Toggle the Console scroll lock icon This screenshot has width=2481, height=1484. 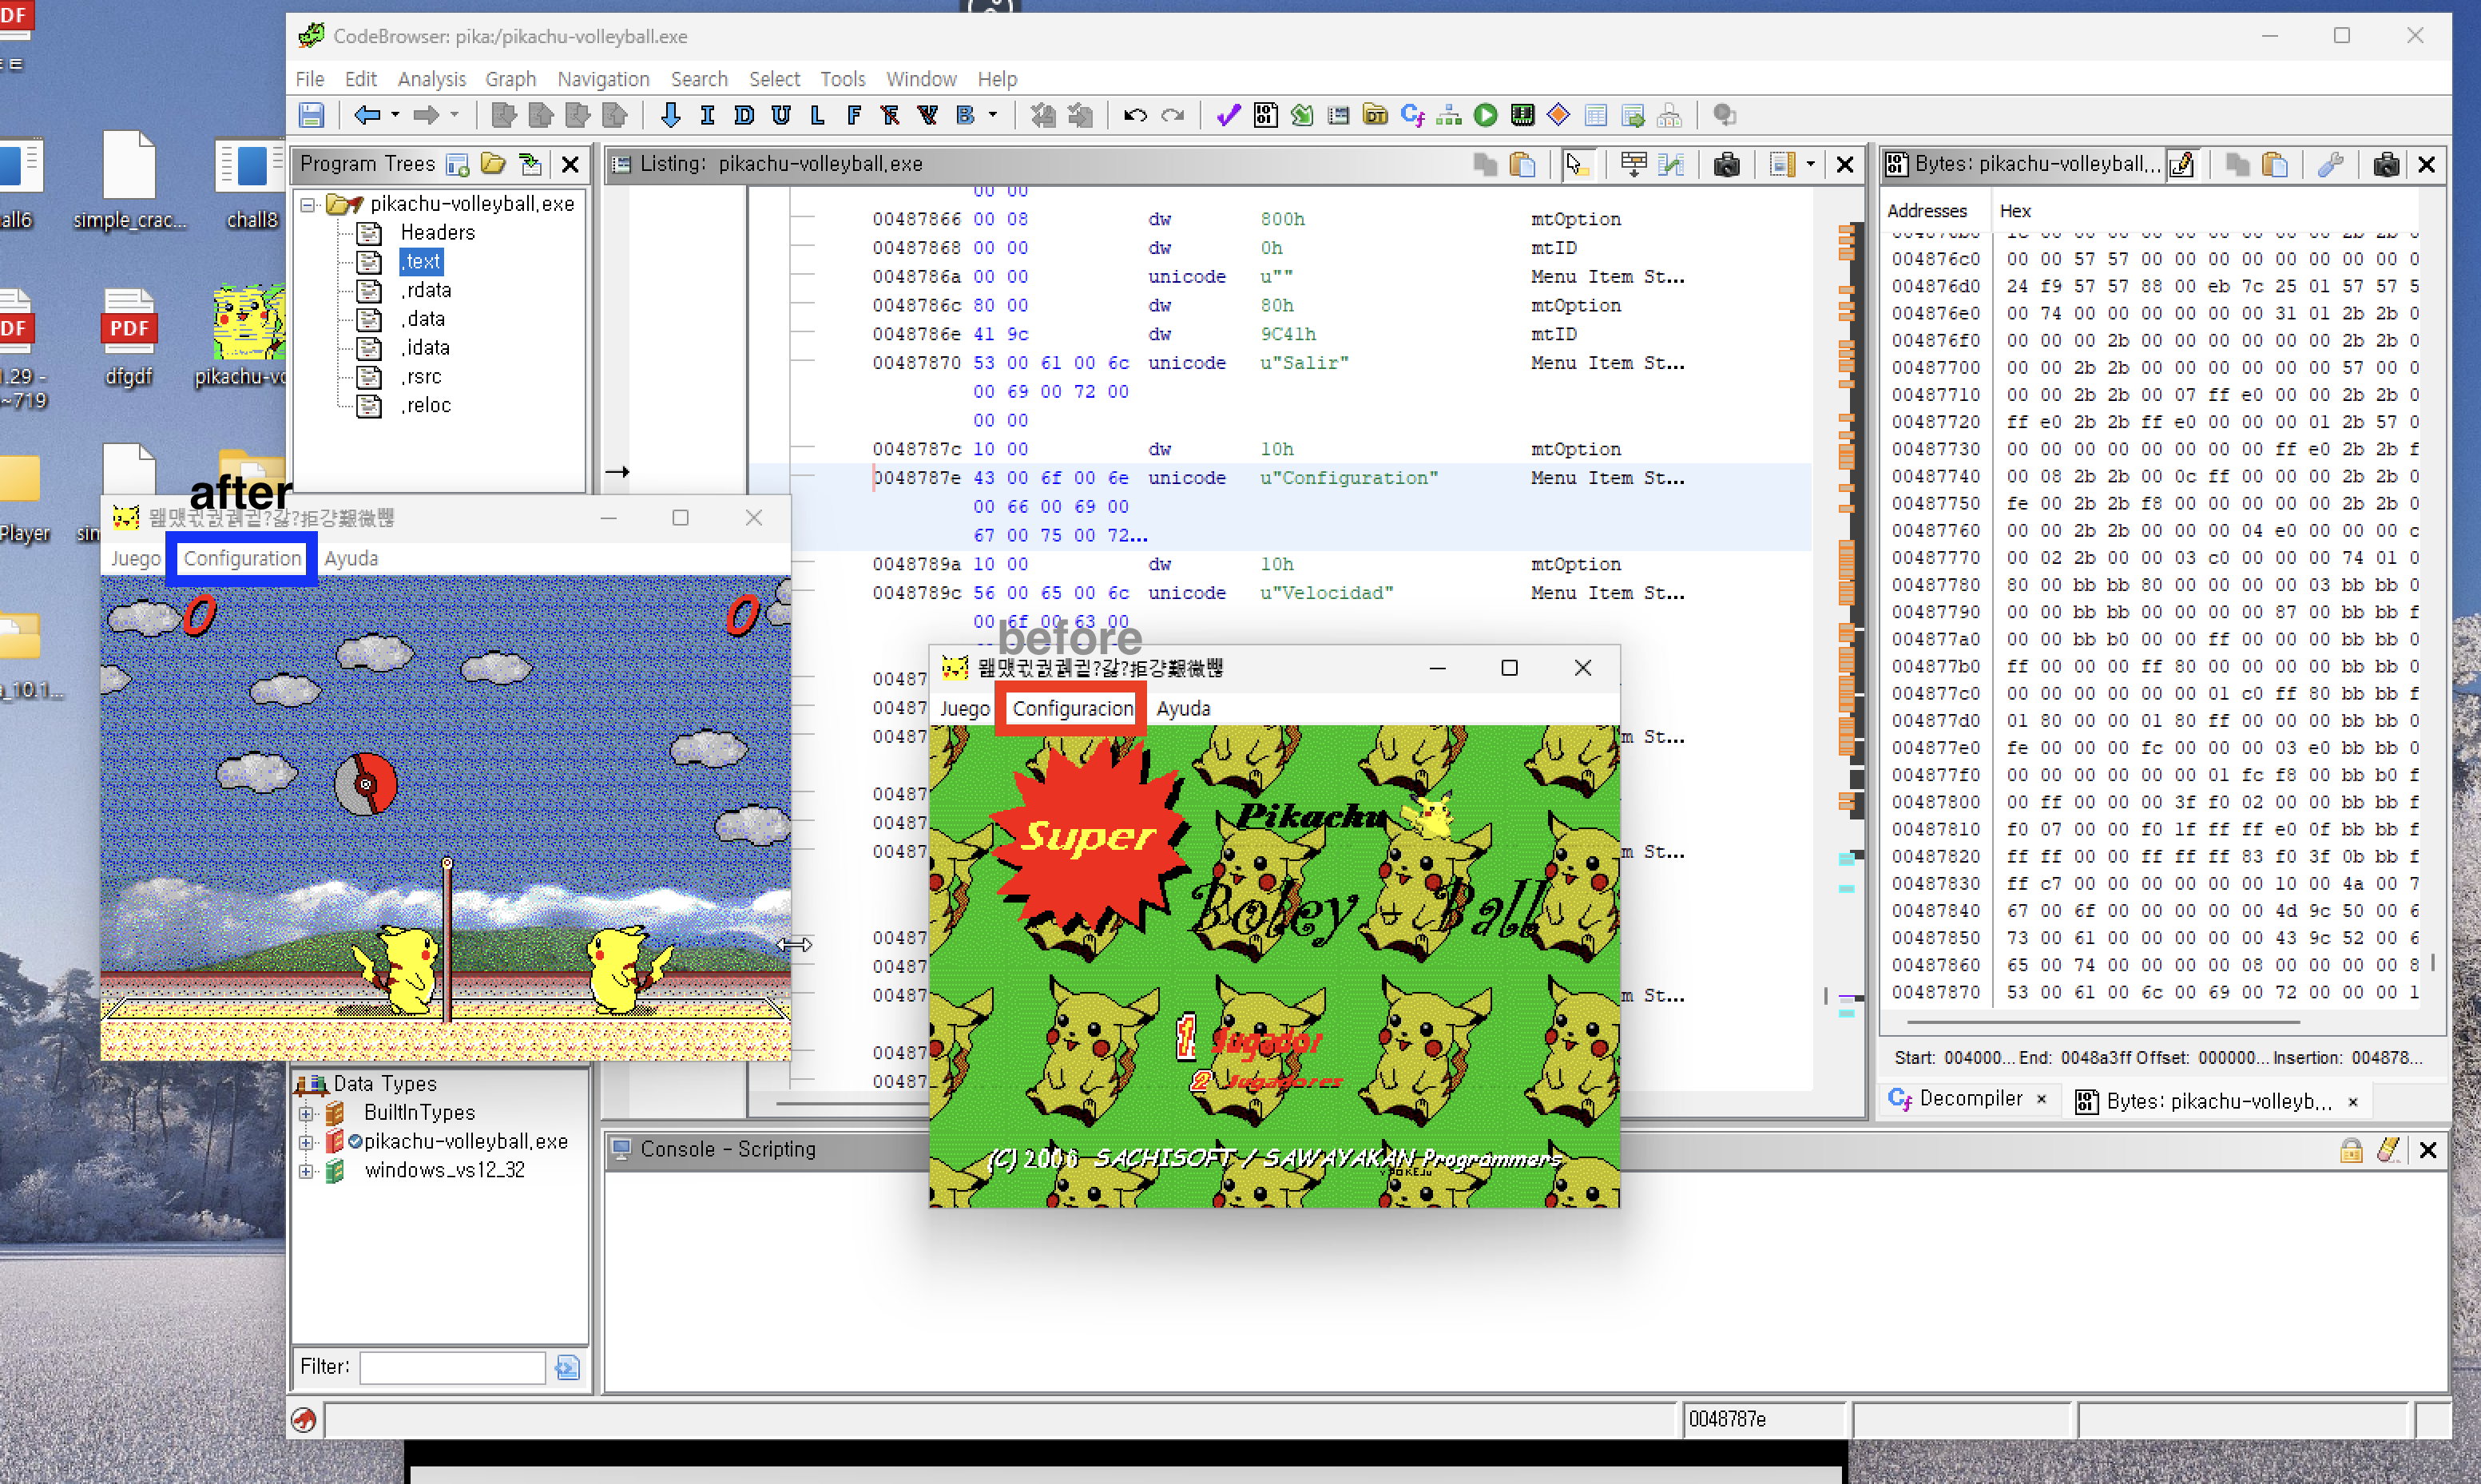[2351, 1151]
